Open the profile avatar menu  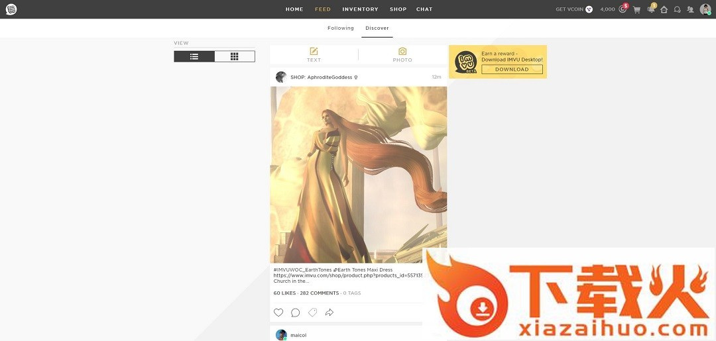point(705,9)
